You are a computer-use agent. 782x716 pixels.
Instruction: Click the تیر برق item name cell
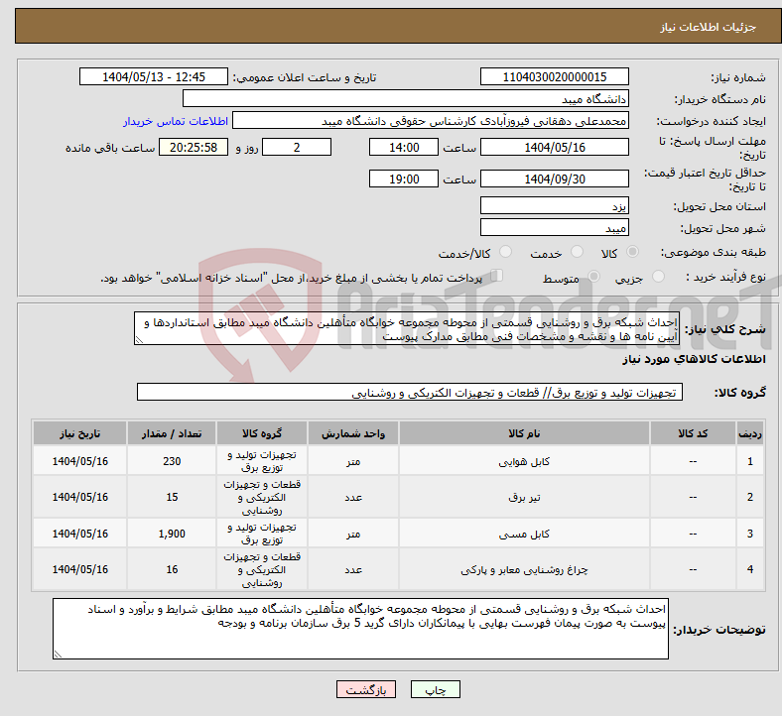[x=524, y=497]
